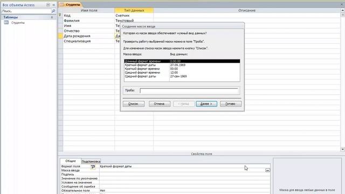345x194 pixels.
Task: Click the Создание масок ввода dialog title bar
Action: 182,26
